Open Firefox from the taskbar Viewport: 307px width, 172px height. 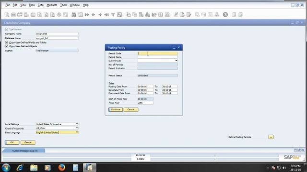pyautogui.click(x=62, y=168)
